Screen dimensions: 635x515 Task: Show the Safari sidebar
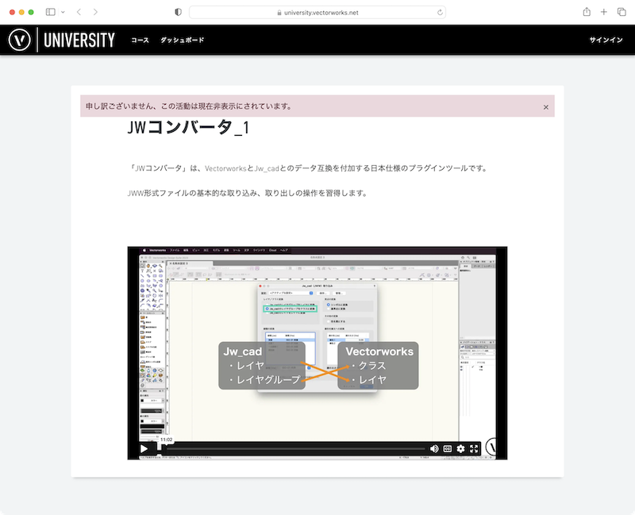51,12
